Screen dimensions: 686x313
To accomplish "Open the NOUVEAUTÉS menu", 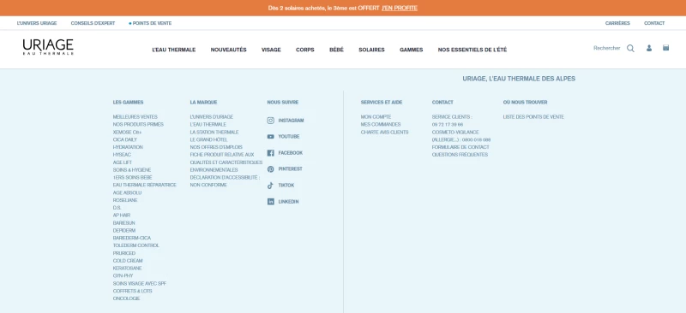I will 228,50.
